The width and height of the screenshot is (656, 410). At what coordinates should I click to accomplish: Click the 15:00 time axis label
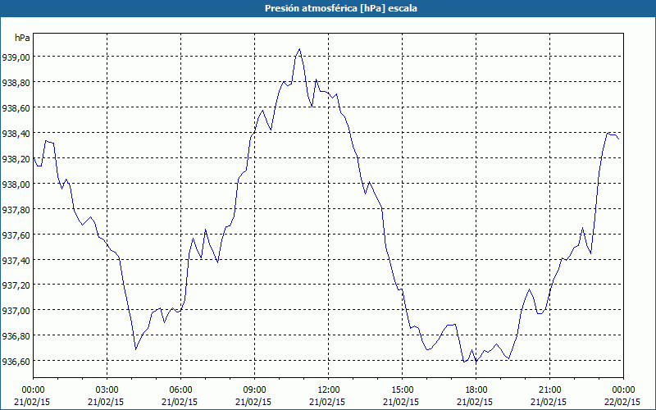pos(402,390)
